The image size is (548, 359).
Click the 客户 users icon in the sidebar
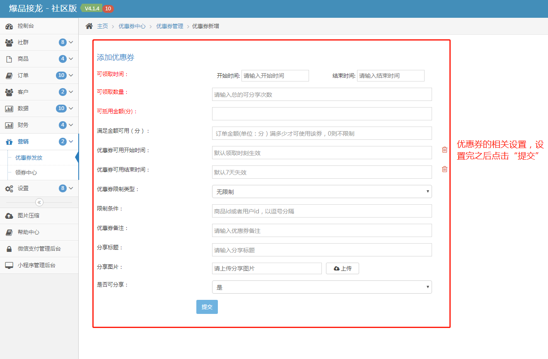coord(9,92)
